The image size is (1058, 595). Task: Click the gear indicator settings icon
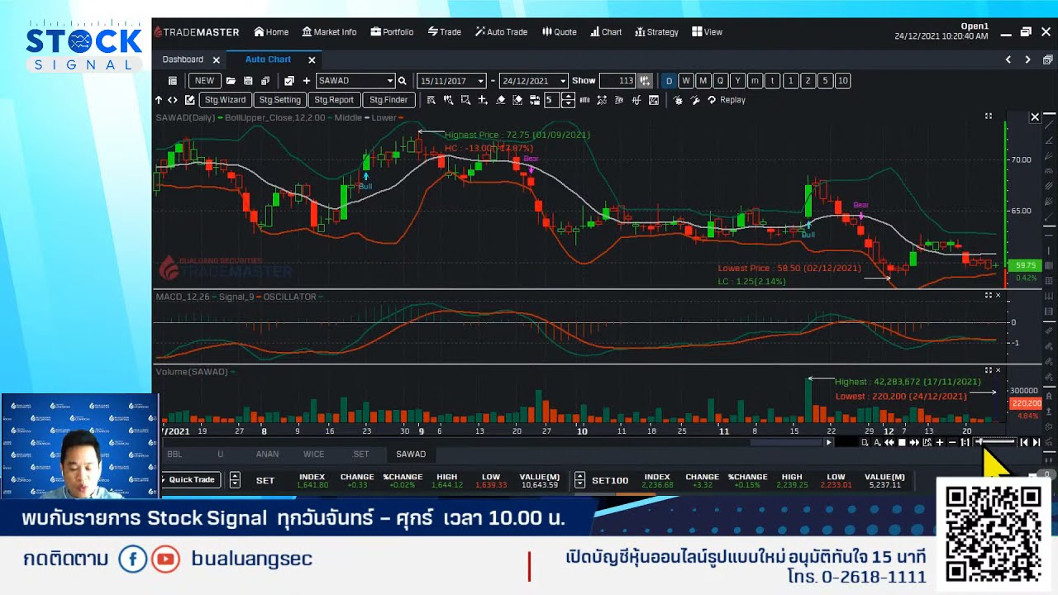(678, 100)
